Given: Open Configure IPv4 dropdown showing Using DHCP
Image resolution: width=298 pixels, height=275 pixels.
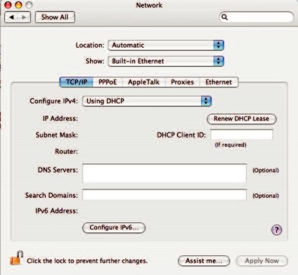Looking at the screenshot, I should [147, 101].
